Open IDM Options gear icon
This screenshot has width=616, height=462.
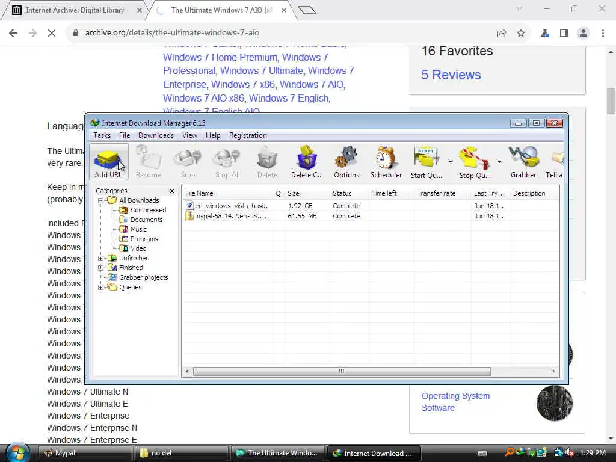(346, 162)
